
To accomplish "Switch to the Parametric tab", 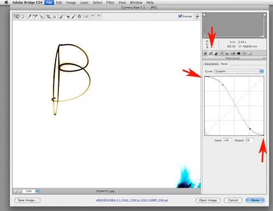I will (x=211, y=64).
